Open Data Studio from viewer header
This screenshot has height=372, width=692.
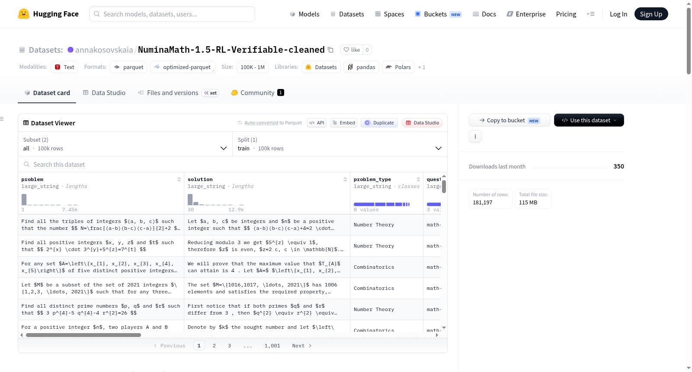click(422, 123)
